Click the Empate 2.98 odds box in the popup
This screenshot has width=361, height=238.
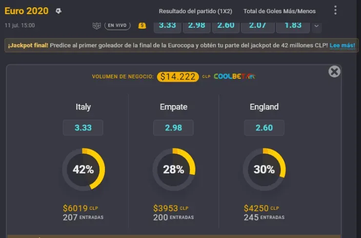(173, 128)
